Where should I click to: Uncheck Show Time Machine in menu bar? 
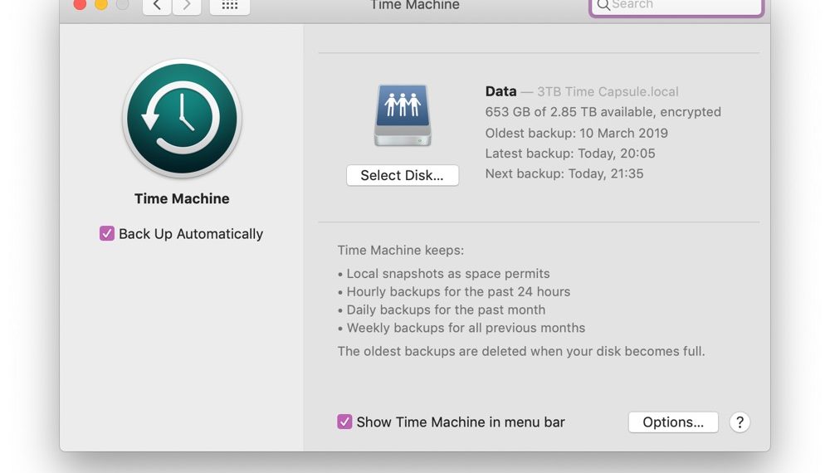pos(344,422)
